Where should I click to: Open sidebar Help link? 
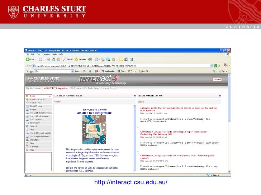point(38,150)
